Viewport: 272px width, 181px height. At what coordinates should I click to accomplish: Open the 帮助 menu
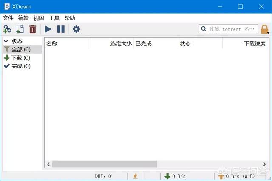(x=70, y=18)
